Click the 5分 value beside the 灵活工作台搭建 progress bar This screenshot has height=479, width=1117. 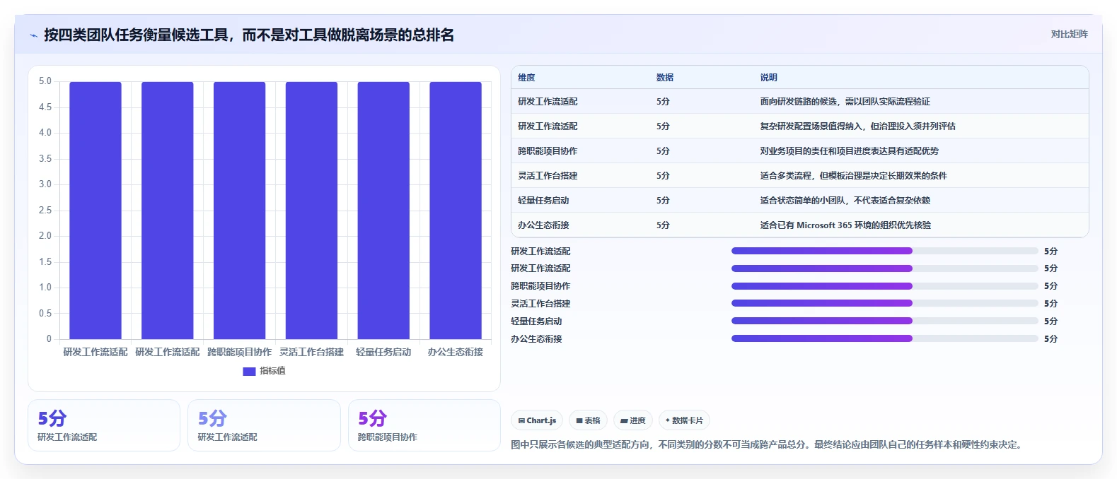1051,304
